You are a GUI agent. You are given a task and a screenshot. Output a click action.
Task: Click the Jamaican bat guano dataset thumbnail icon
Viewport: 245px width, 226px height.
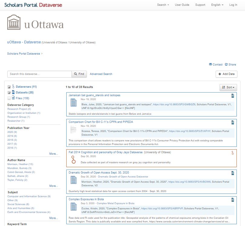pos(73,103)
